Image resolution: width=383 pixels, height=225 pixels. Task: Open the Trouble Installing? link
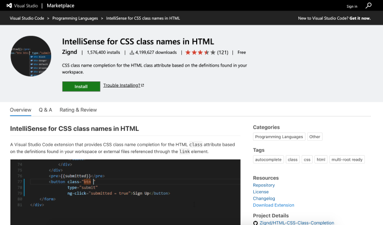[x=121, y=85]
